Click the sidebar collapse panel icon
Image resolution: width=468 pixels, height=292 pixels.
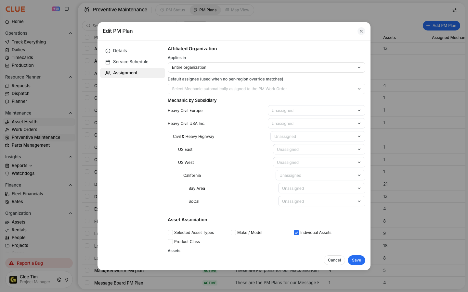[67, 9]
